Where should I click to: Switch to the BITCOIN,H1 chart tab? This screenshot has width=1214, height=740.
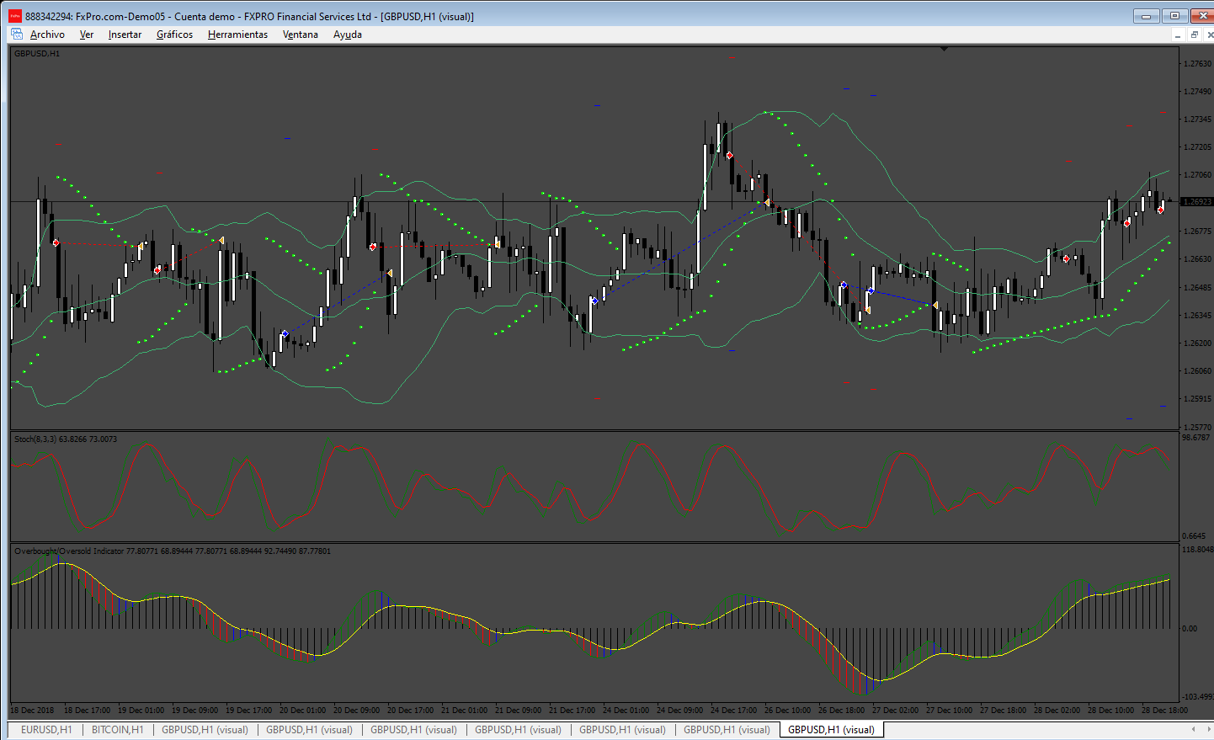pyautogui.click(x=117, y=730)
